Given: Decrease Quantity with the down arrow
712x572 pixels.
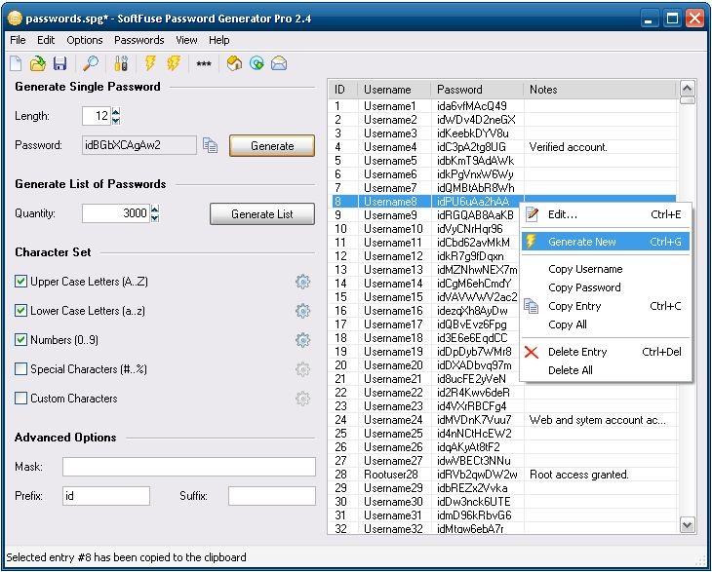Looking at the screenshot, I should coord(155,217).
